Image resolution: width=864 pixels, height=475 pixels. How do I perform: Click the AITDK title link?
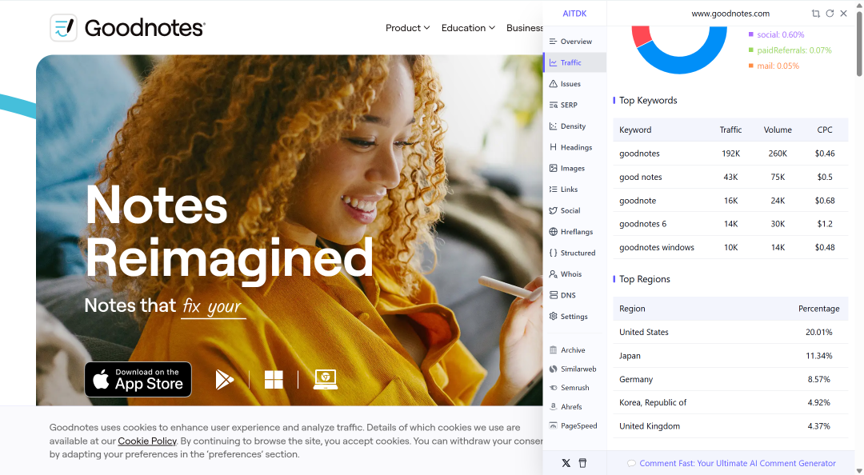coord(574,14)
